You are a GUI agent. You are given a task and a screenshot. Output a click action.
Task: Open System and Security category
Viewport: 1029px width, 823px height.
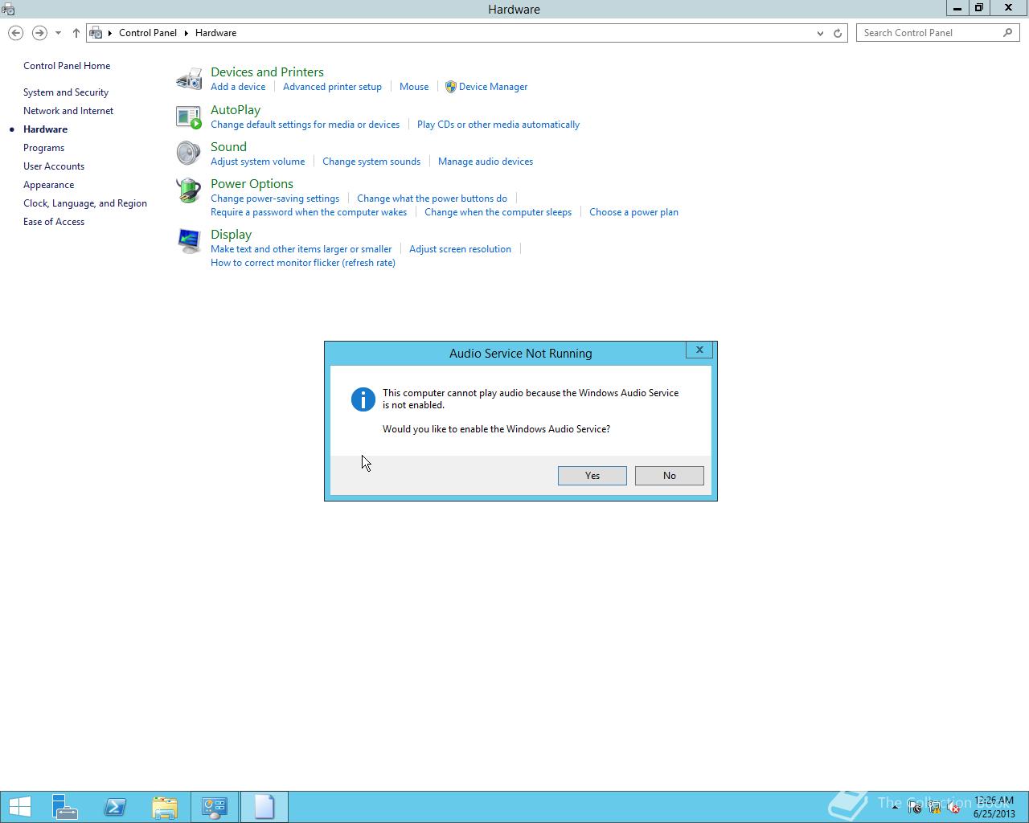click(x=66, y=92)
